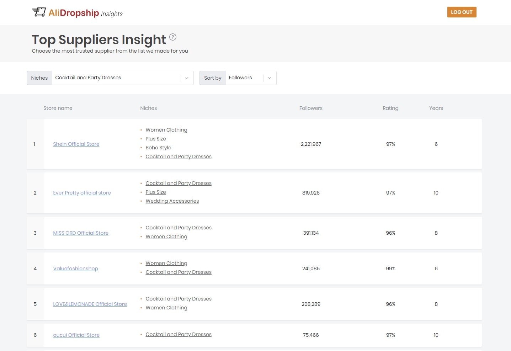Image resolution: width=511 pixels, height=351 pixels.
Task: Select Boho Style niche under SheIn
Action: [158, 148]
